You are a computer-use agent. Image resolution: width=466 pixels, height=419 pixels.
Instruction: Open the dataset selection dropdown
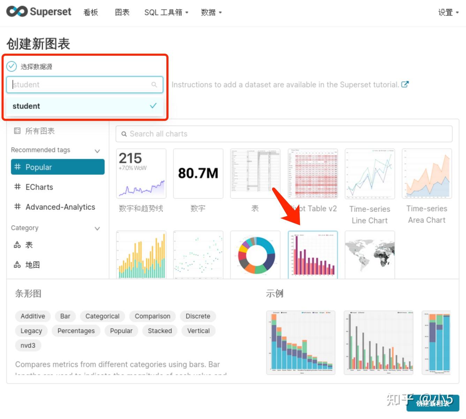pyautogui.click(x=84, y=85)
